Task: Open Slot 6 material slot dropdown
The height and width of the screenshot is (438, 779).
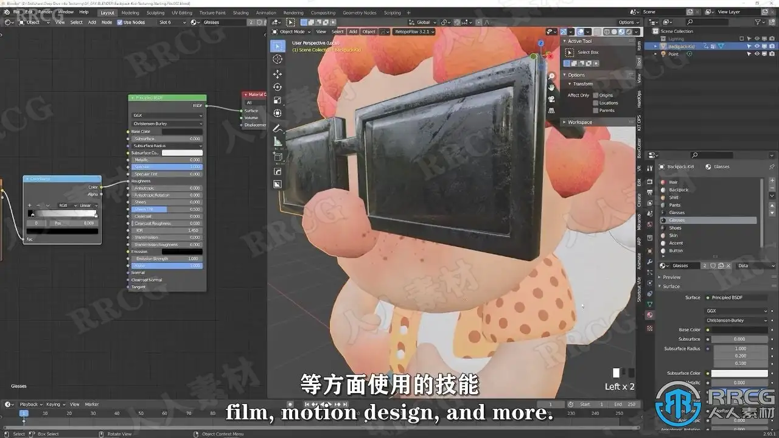Action: pyautogui.click(x=173, y=23)
